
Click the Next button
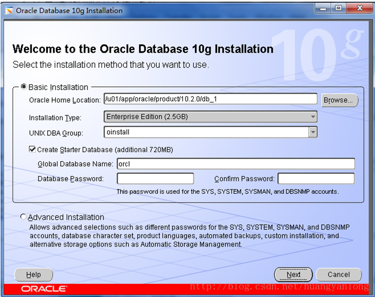(293, 275)
